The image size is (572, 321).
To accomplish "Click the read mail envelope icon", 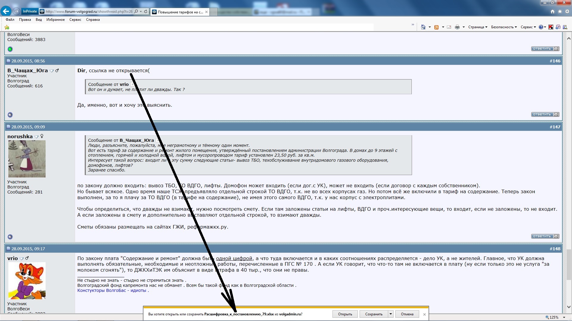I will click(x=449, y=27).
